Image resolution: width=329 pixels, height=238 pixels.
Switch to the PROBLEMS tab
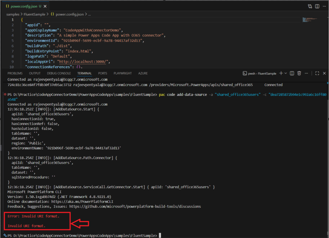pos(15,73)
